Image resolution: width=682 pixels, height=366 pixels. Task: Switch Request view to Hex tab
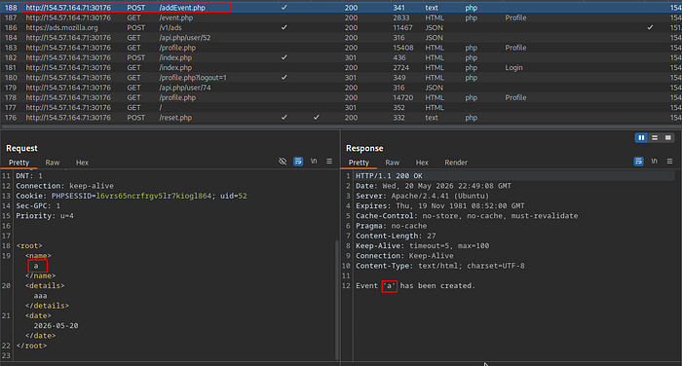(x=82, y=163)
